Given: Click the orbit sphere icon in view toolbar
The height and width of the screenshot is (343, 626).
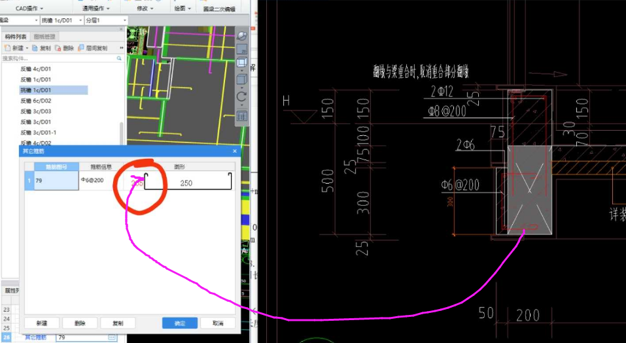Looking at the screenshot, I should click(x=241, y=36).
